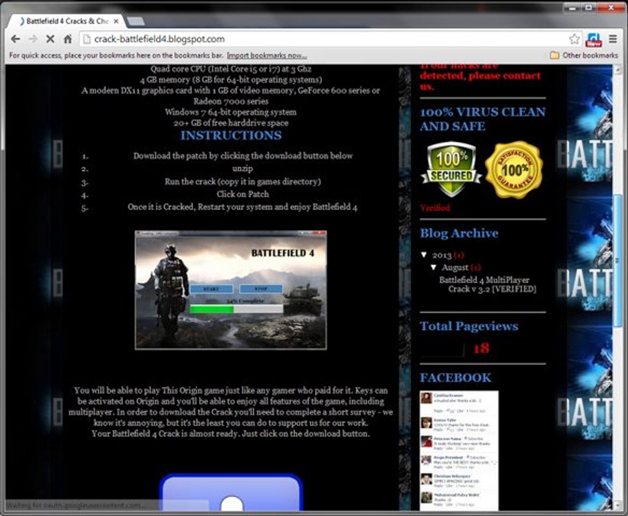The image size is (628, 516).
Task: Click the Facebook comments screenshot
Action: click(x=459, y=451)
